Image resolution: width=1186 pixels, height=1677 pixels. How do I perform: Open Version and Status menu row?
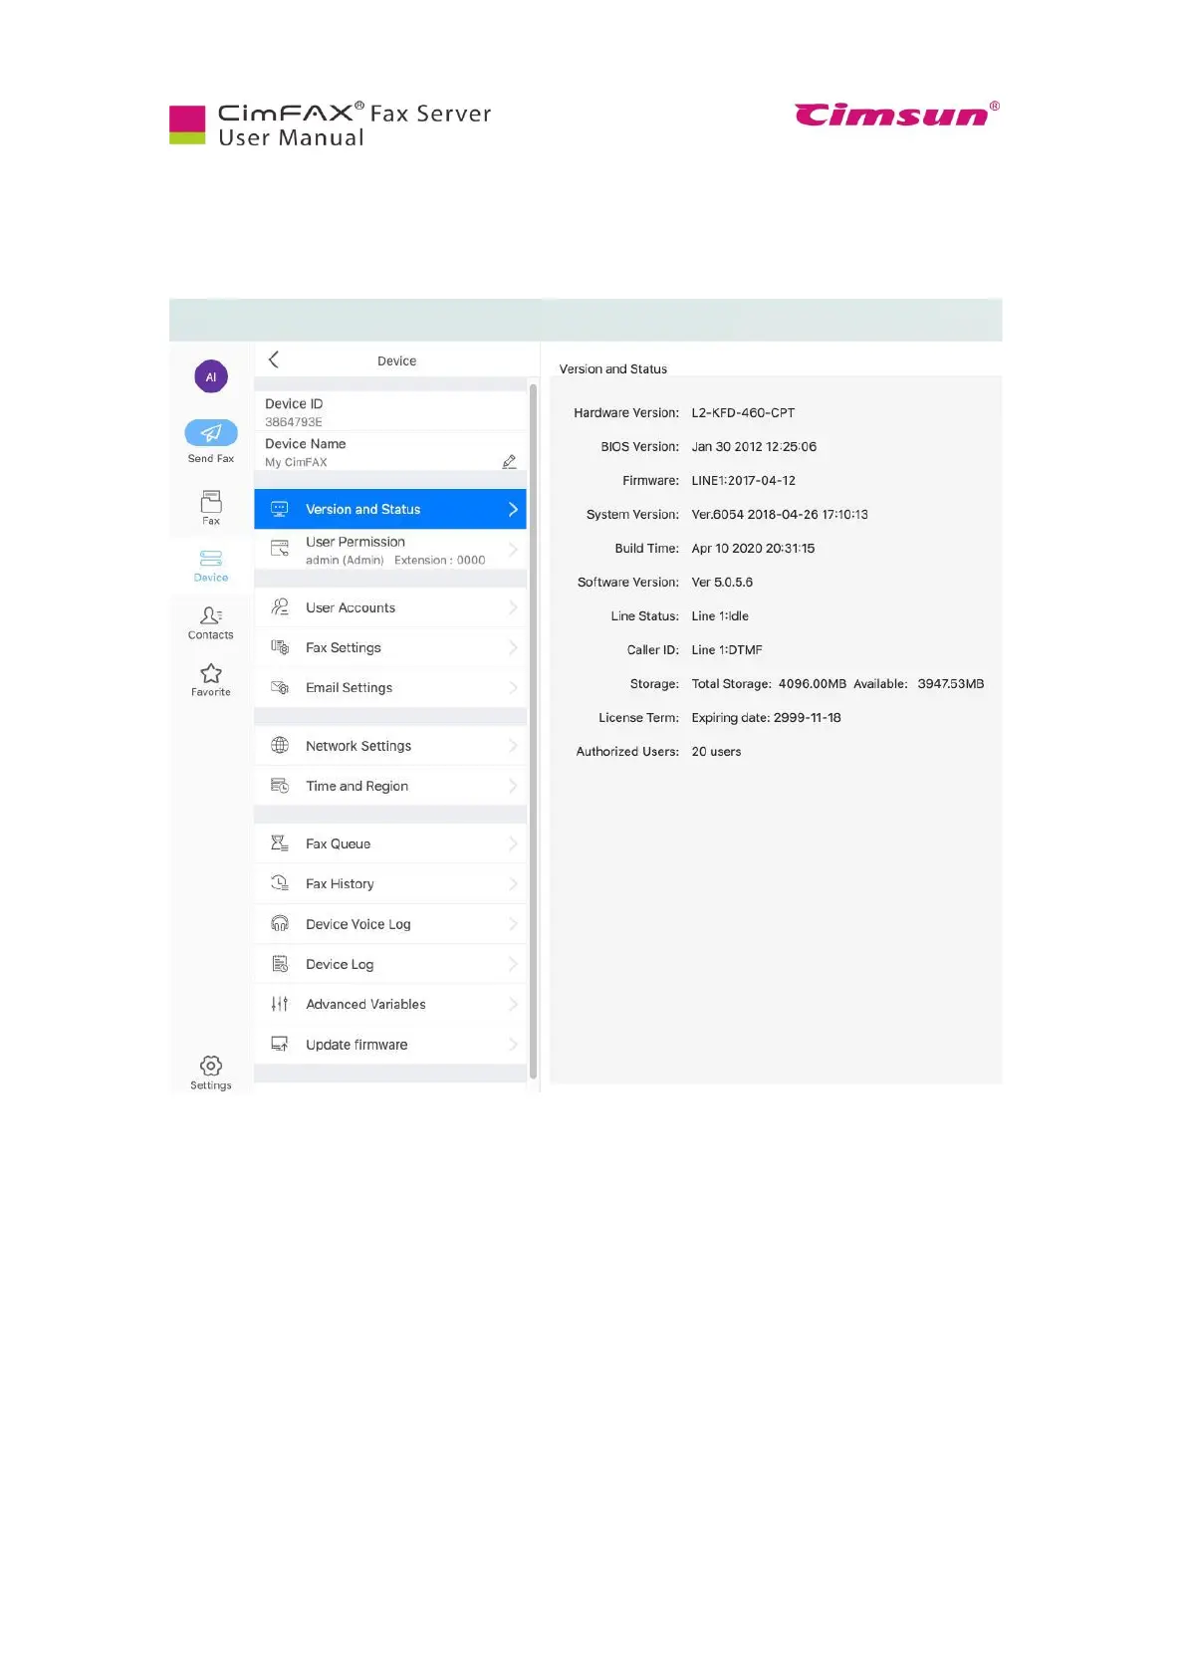pos(390,509)
